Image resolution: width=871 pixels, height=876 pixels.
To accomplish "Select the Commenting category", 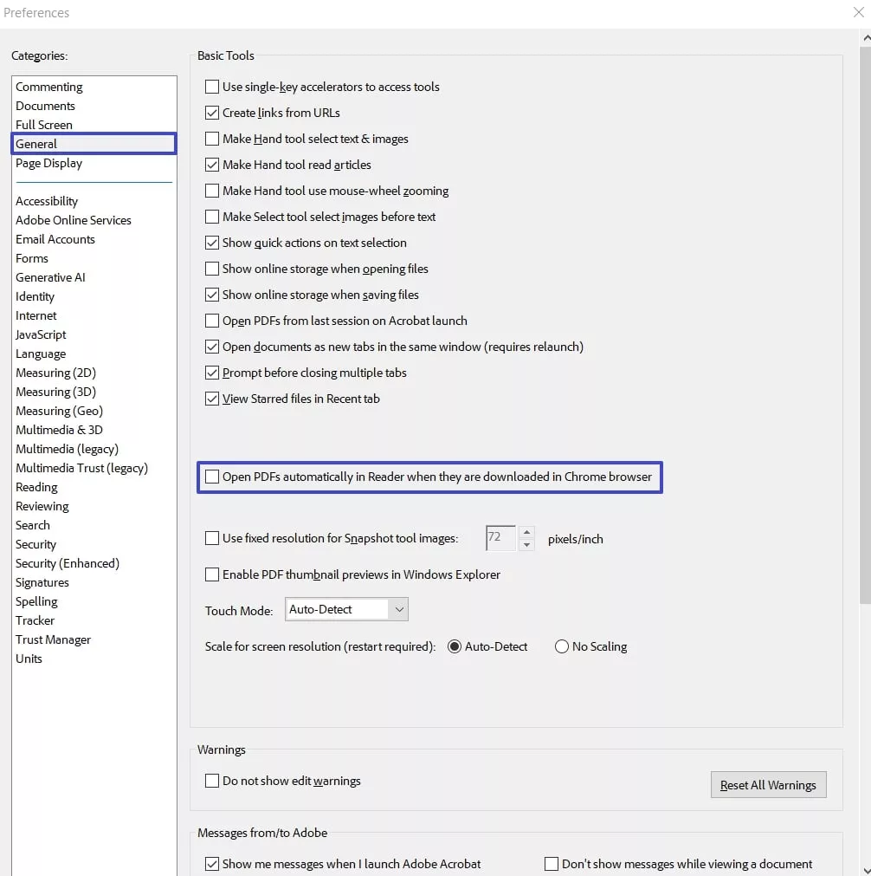I will pos(49,87).
